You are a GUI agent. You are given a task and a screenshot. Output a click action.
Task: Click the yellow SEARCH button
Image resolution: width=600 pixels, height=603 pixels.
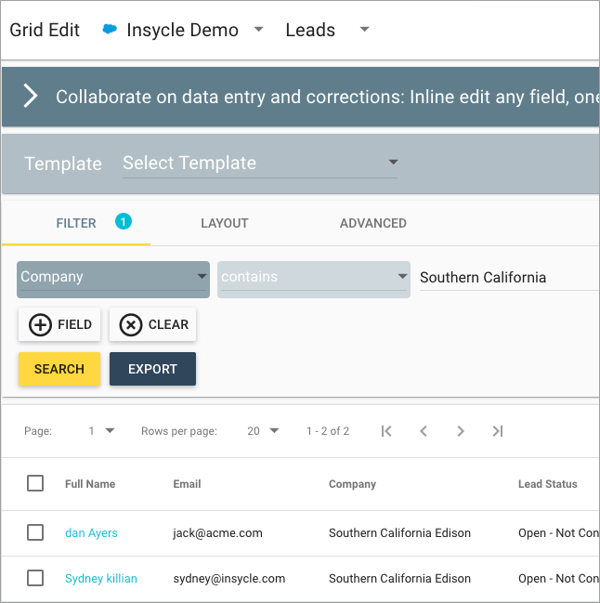tap(59, 369)
